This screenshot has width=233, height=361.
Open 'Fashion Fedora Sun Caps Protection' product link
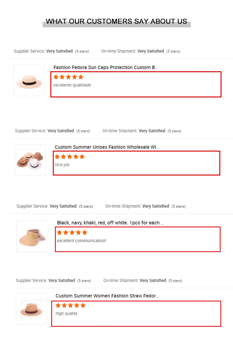(x=106, y=68)
